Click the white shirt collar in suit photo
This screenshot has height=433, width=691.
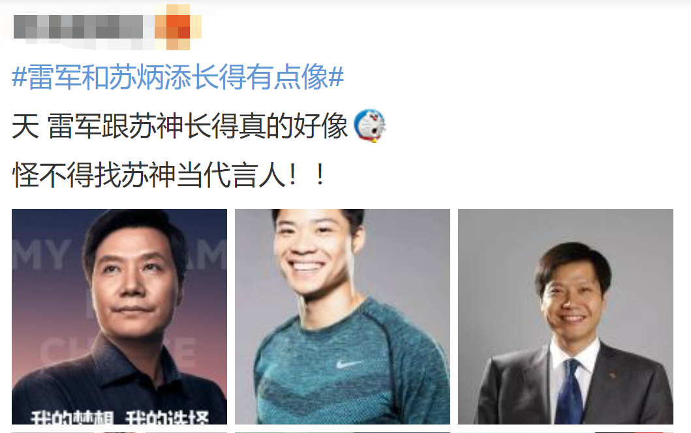click(574, 353)
